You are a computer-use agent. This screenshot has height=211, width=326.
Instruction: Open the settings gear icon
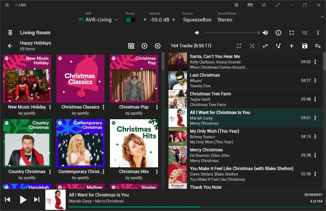point(236,5)
